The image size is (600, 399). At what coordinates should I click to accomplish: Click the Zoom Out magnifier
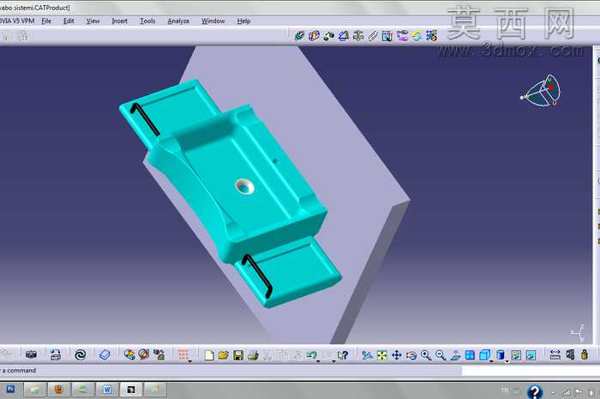pos(441,355)
